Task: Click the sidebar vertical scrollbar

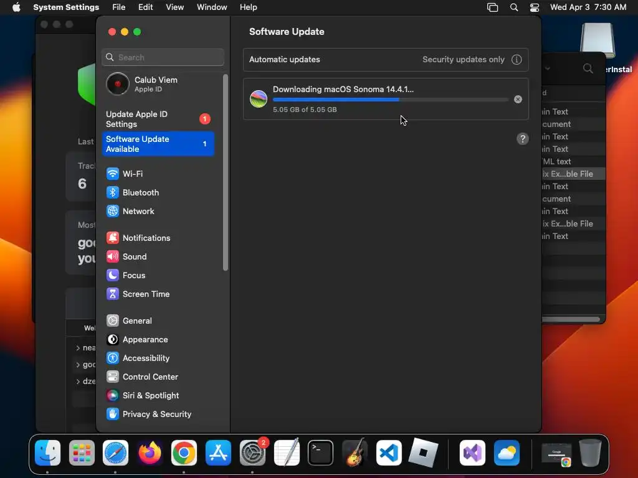Action: tap(226, 172)
